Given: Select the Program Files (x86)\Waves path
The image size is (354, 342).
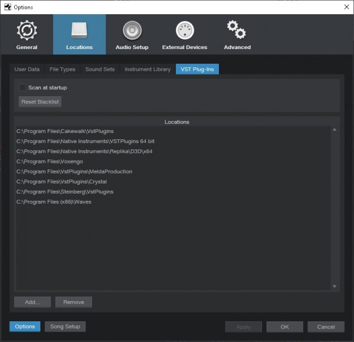Looking at the screenshot, I should pyautogui.click(x=173, y=202).
